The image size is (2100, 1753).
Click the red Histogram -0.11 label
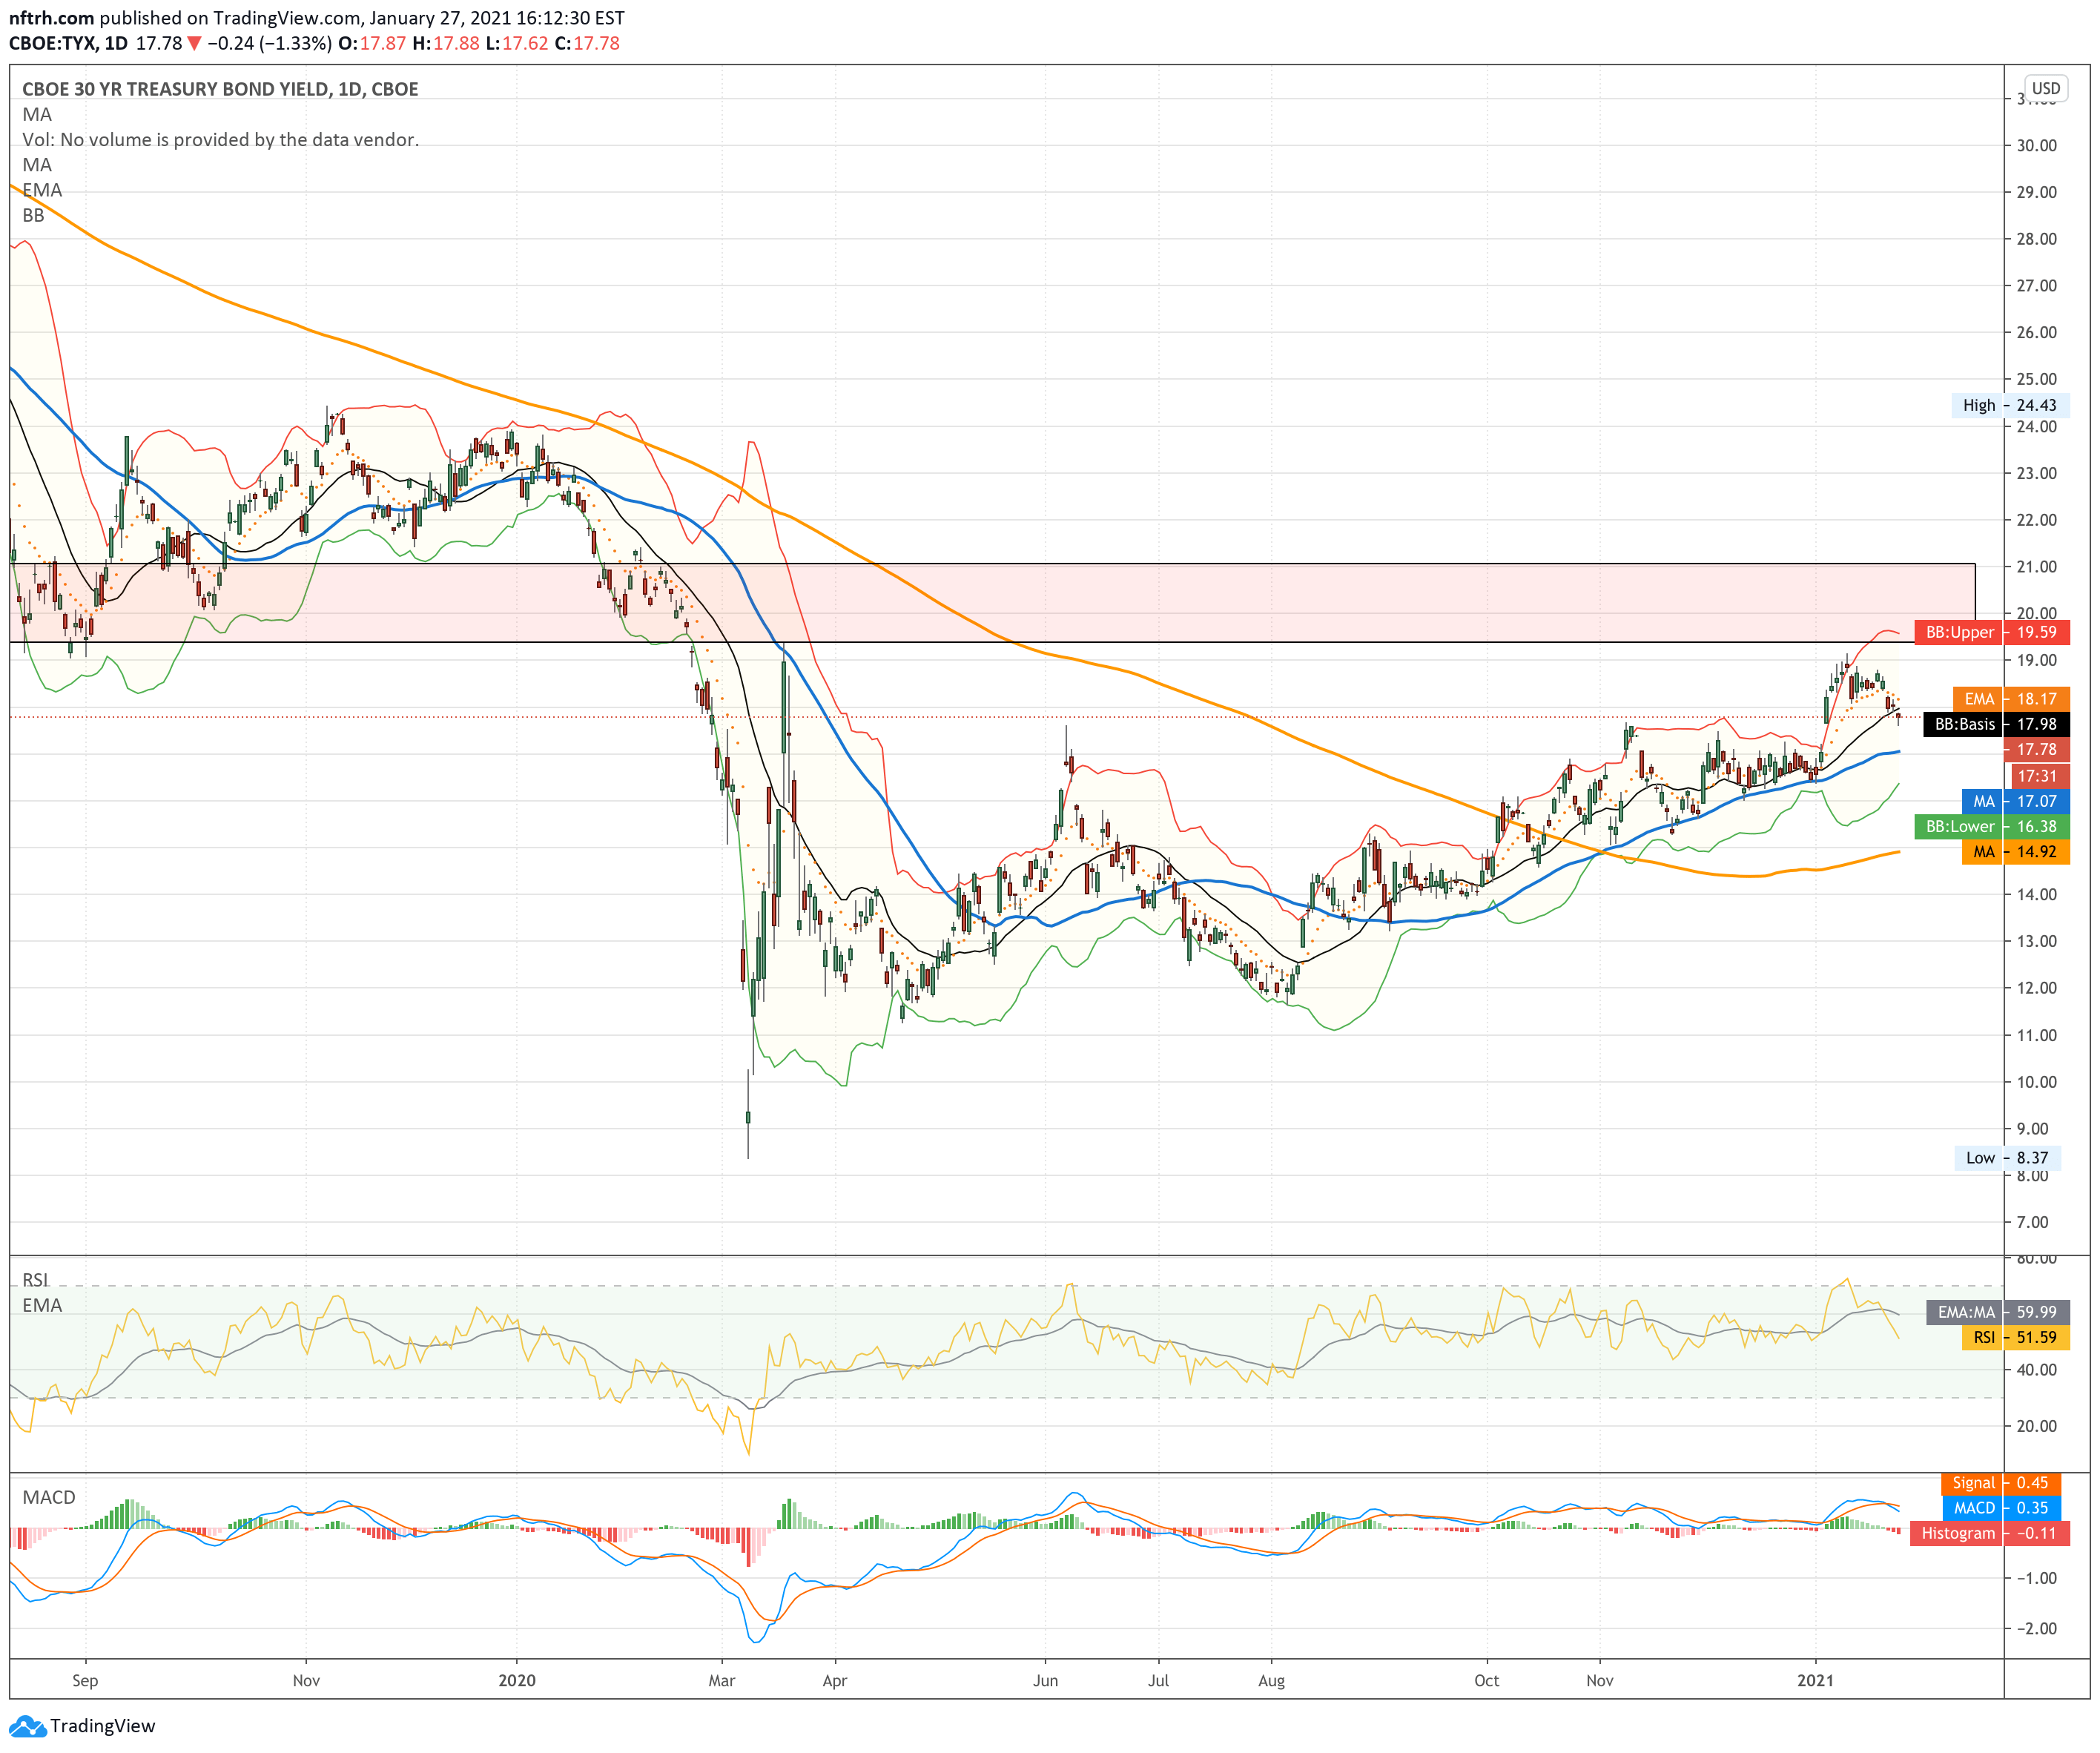tap(1989, 1533)
